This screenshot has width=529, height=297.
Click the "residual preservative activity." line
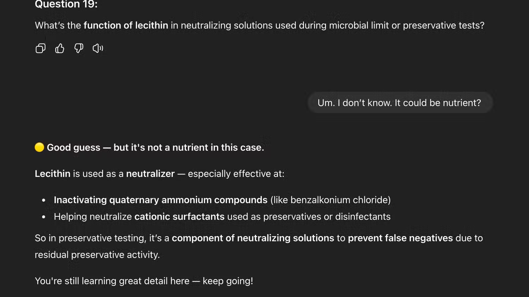coord(97,255)
